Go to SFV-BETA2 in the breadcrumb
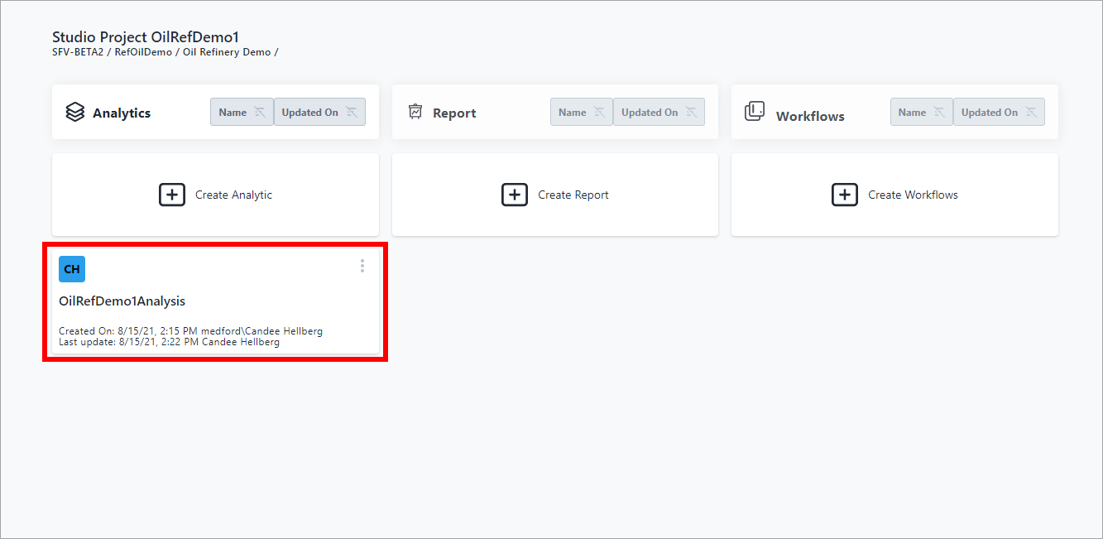This screenshot has width=1103, height=539. pyautogui.click(x=79, y=52)
